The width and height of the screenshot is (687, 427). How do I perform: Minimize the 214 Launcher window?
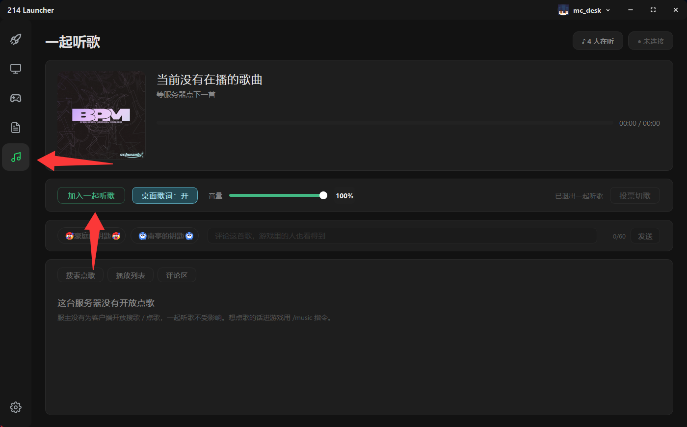(x=631, y=10)
